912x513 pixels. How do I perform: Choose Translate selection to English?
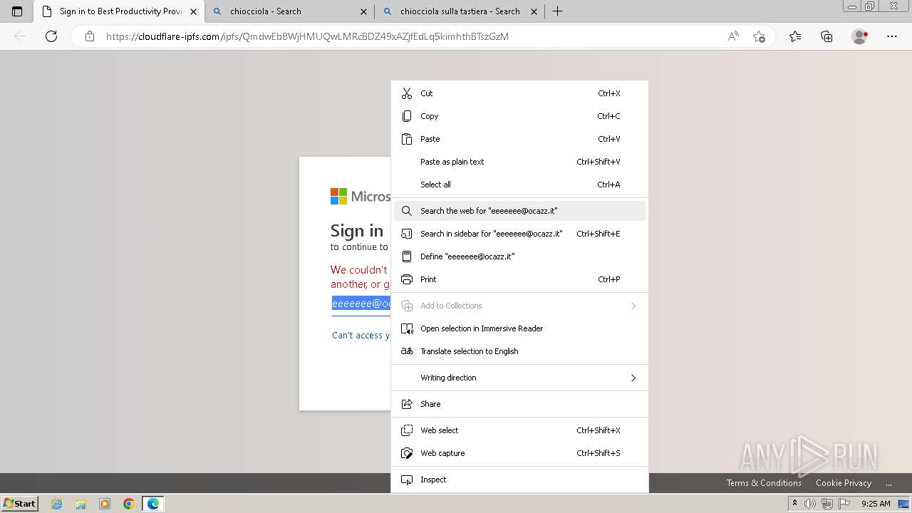[x=520, y=351]
